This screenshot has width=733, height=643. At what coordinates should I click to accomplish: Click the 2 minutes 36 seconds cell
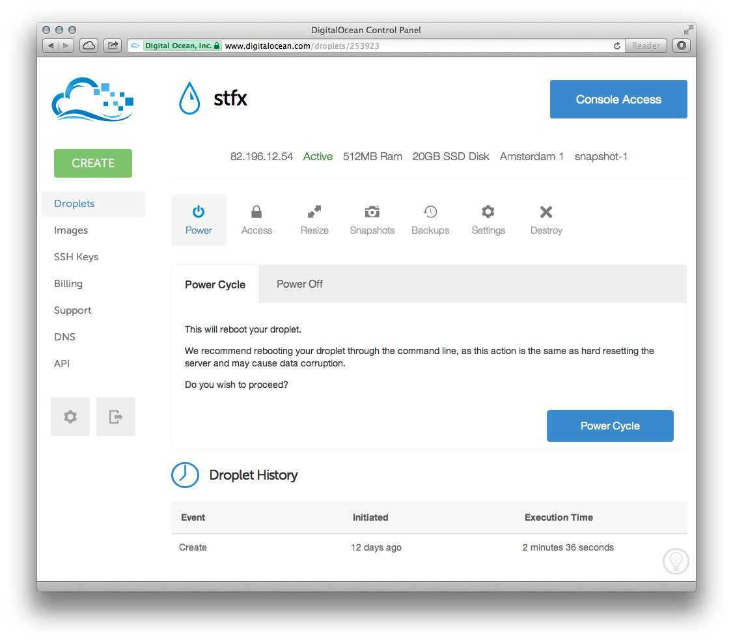(568, 547)
